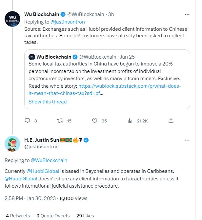Share the Wu Blockchain tweet
The height and width of the screenshot is (220, 202).
tap(171, 121)
